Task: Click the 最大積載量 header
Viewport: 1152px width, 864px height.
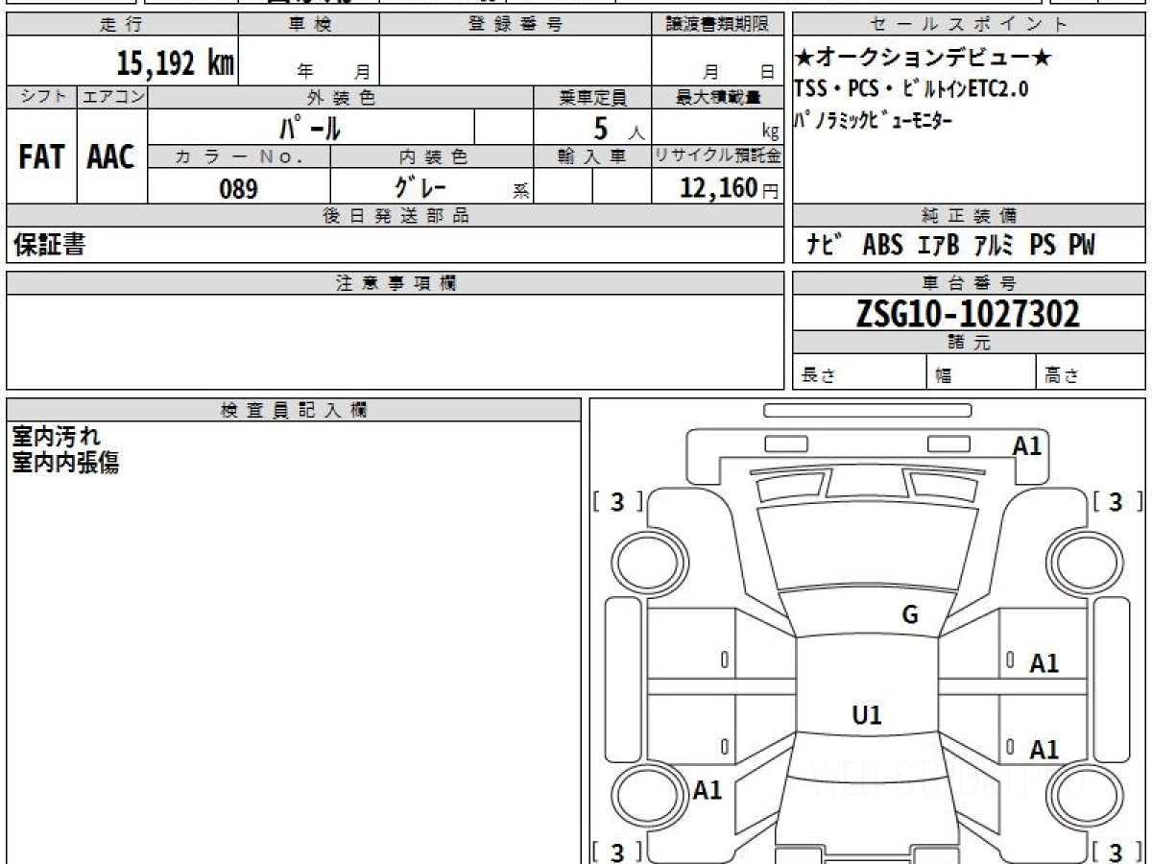Action: (717, 97)
